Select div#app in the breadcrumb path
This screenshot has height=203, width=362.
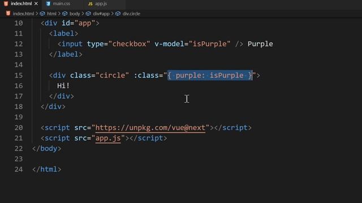pos(101,14)
